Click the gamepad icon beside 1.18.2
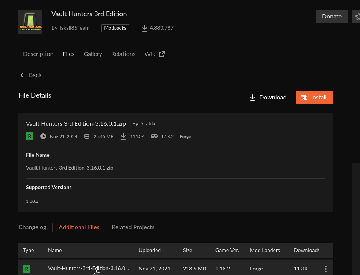360x275 pixels. [x=154, y=136]
